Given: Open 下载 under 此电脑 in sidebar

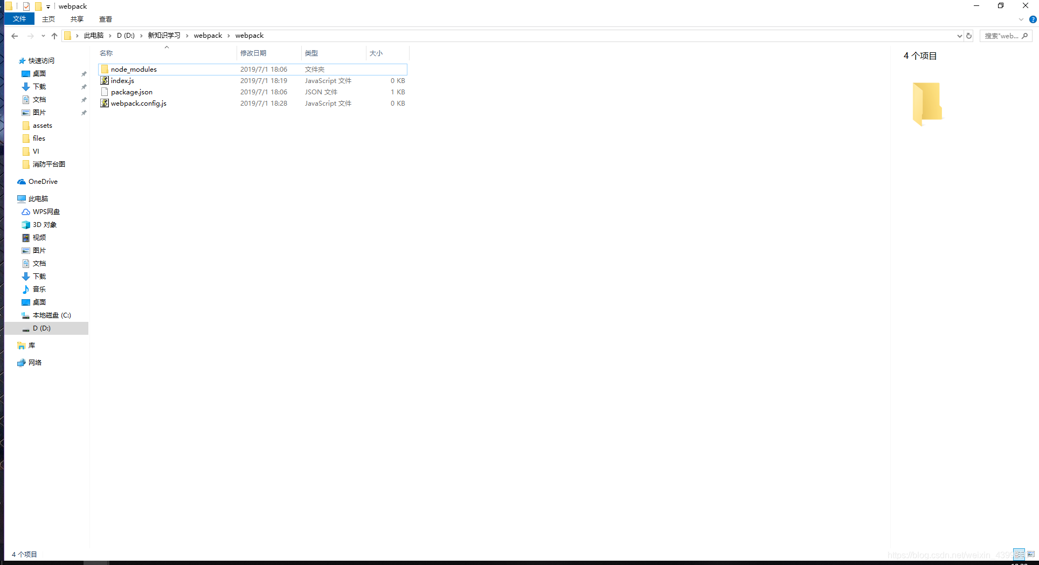Looking at the screenshot, I should click(39, 277).
